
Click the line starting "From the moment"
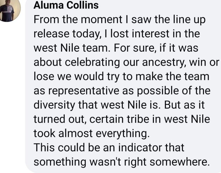(x=119, y=20)
